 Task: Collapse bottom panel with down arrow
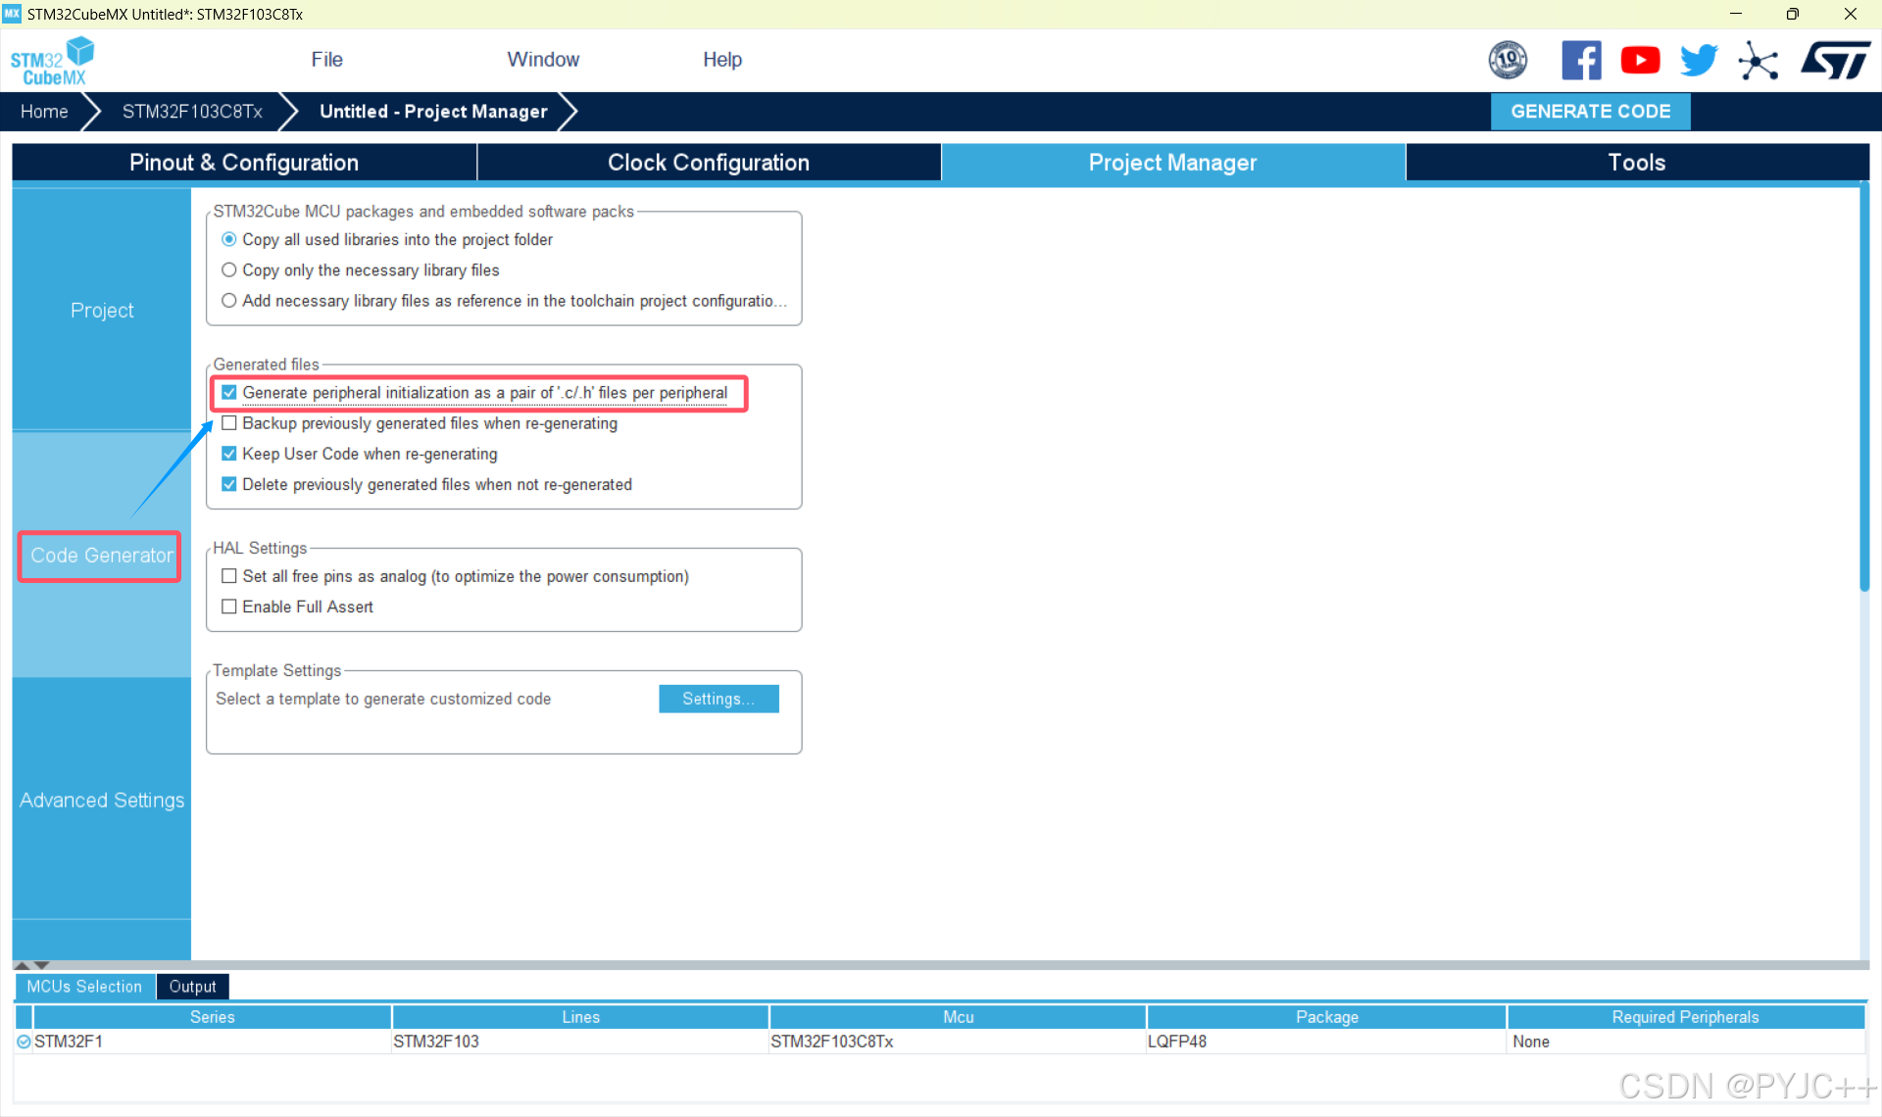(x=42, y=965)
